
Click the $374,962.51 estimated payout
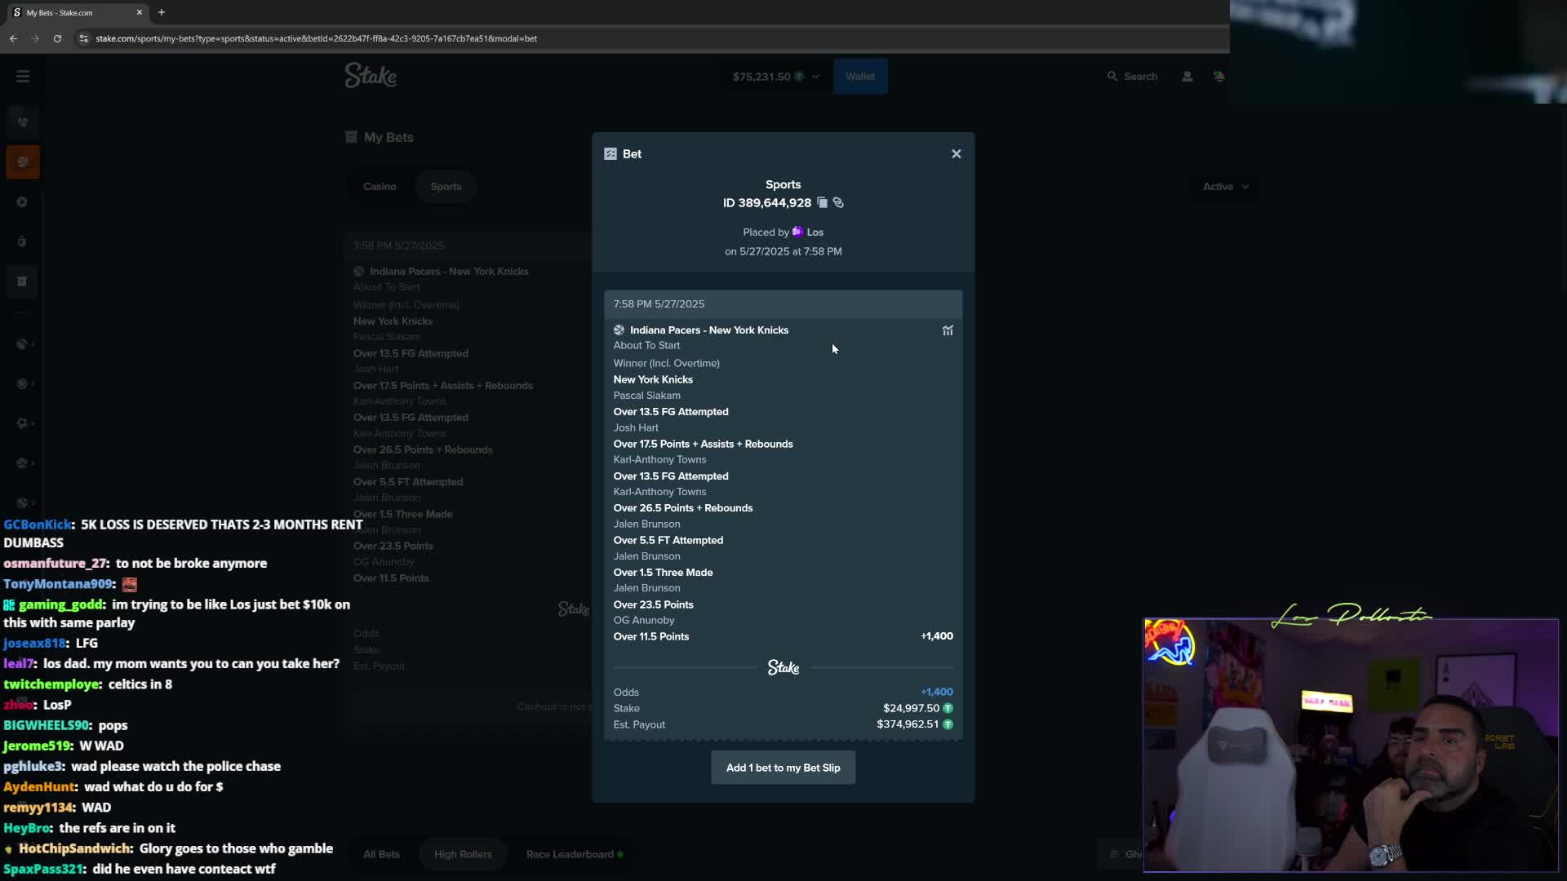pyautogui.click(x=908, y=724)
